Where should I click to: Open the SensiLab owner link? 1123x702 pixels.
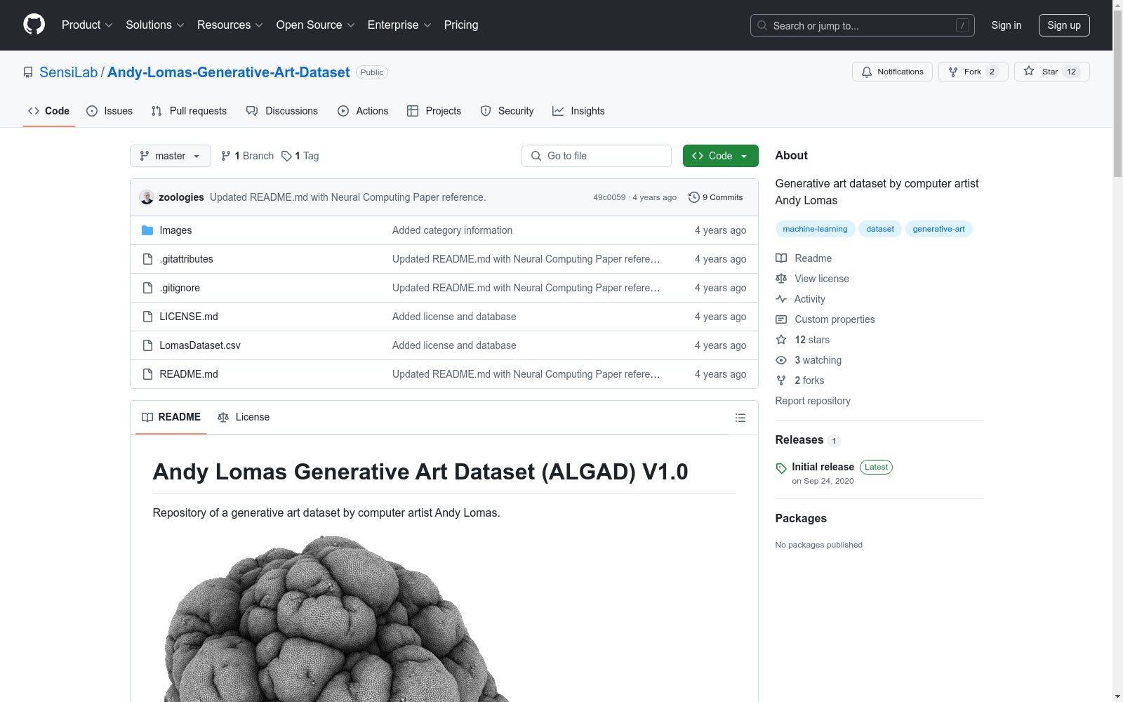pos(69,72)
